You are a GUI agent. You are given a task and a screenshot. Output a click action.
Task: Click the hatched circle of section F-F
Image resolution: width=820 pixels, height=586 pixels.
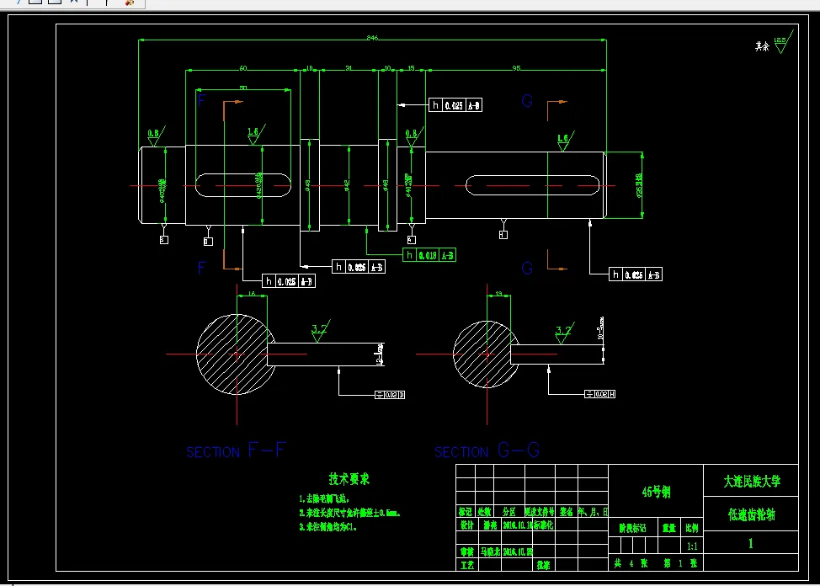coord(236,354)
